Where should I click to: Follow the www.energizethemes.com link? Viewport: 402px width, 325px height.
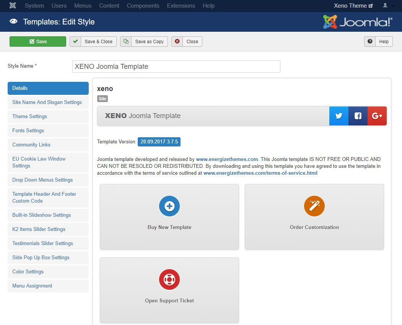227,159
